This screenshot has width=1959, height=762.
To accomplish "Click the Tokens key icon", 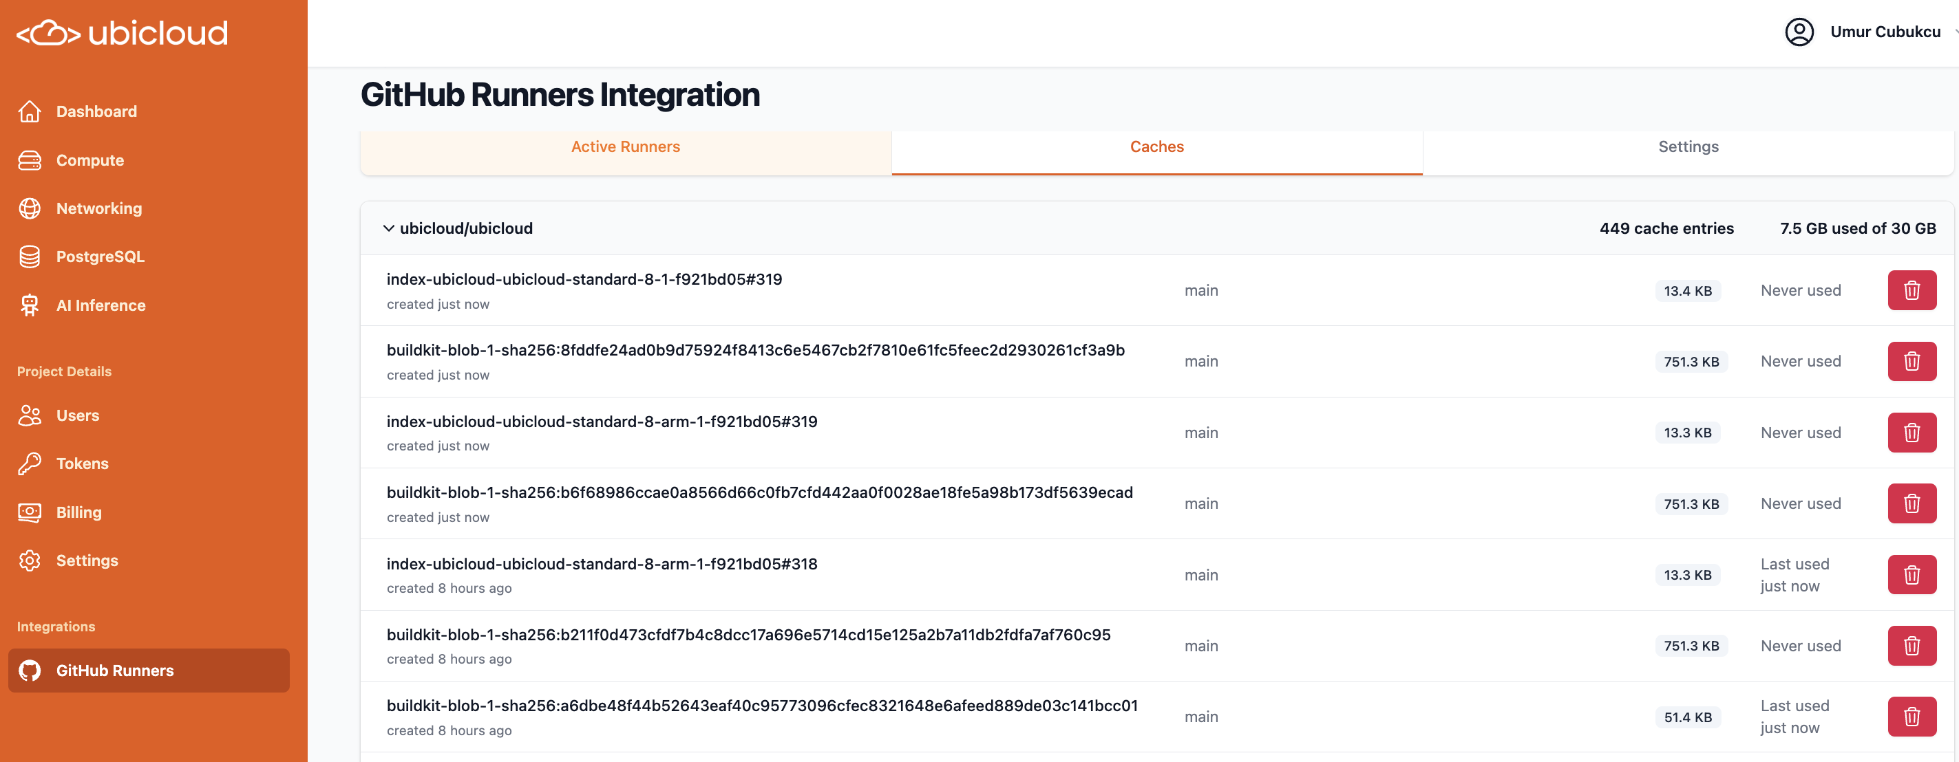I will pos(30,464).
